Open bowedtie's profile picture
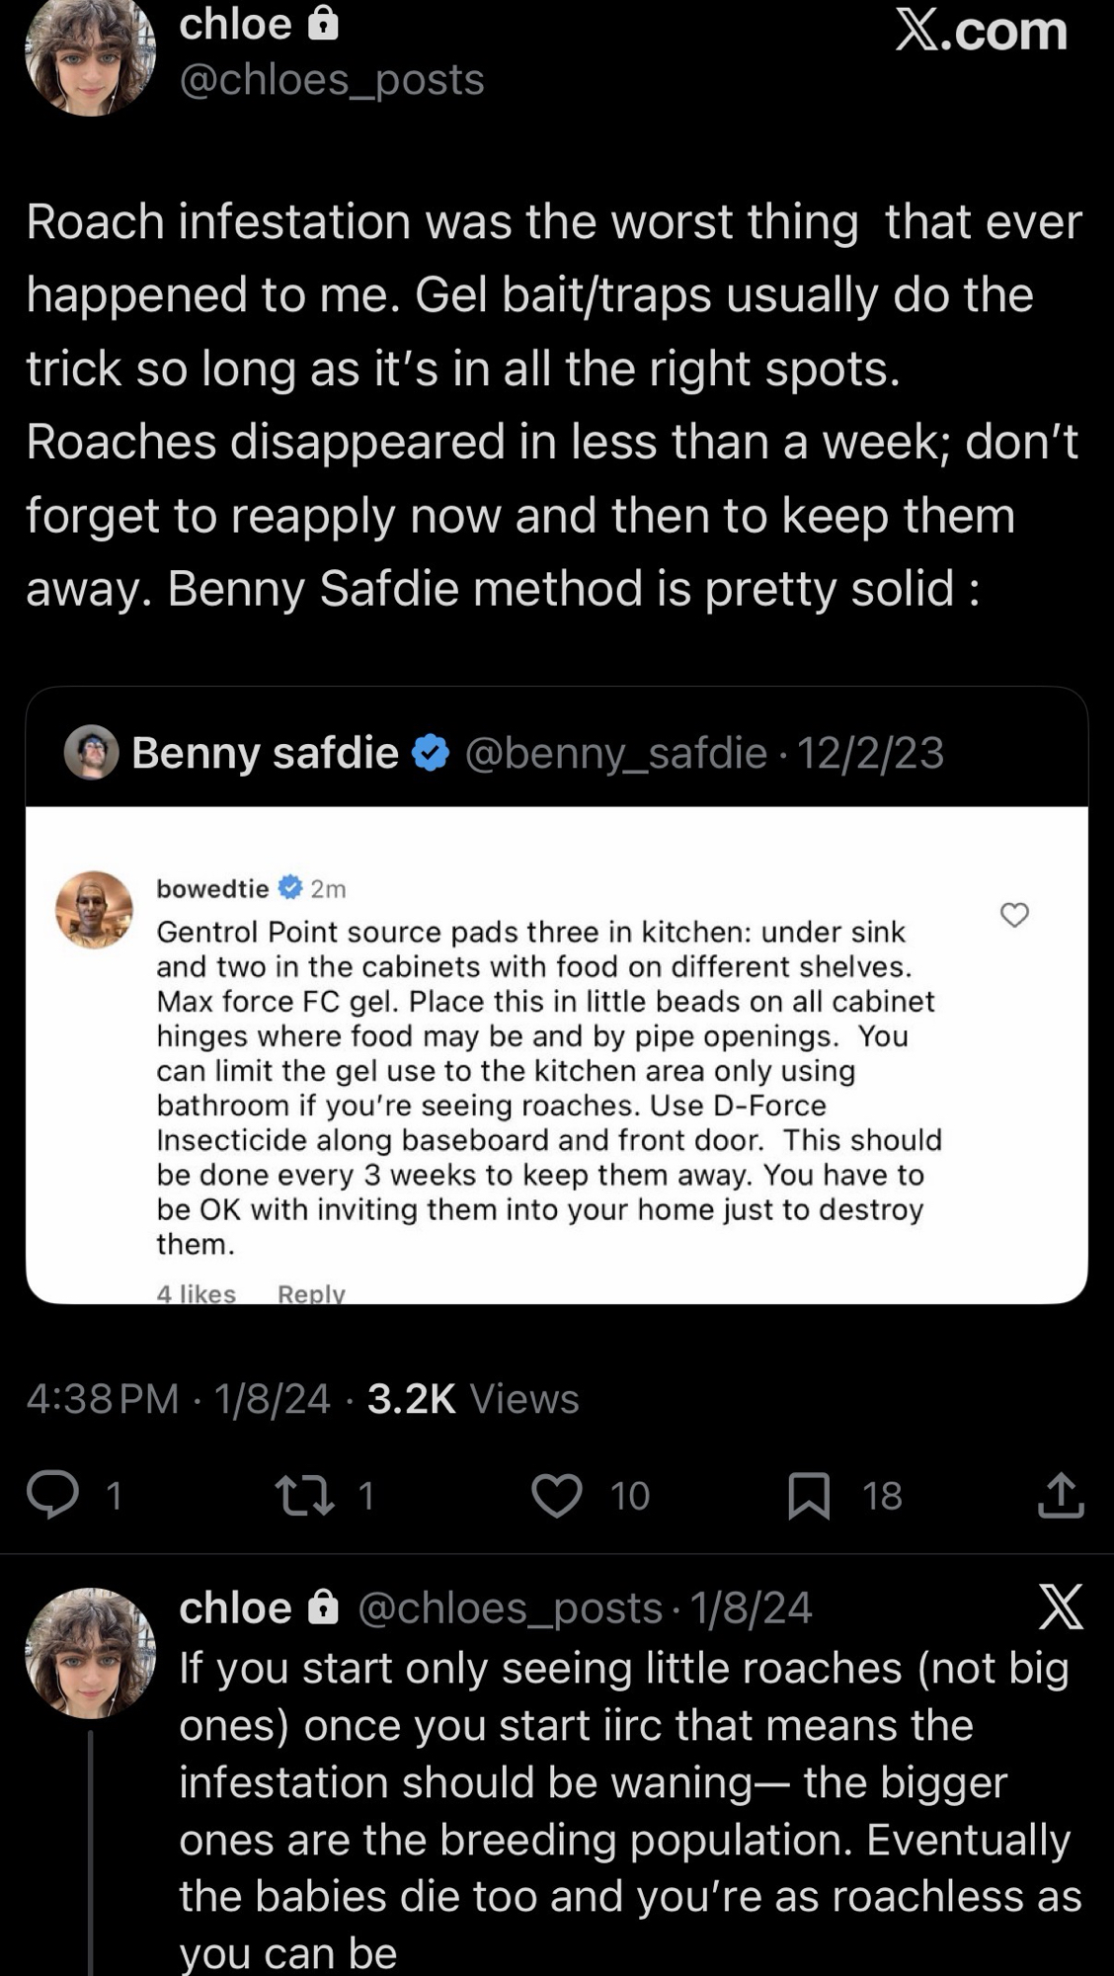 coord(94,910)
